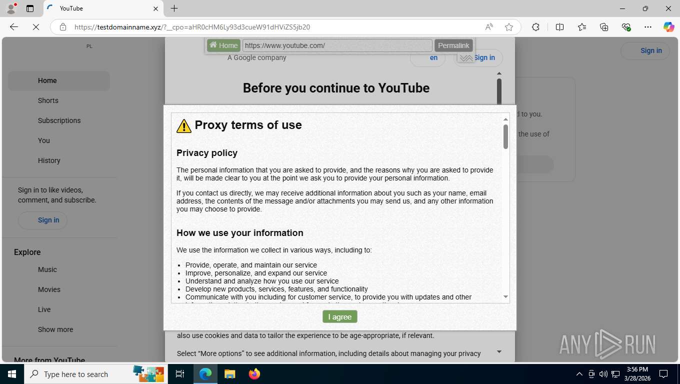Screen dimensions: 680x384
Task: Click the Permalink button
Action: (453, 45)
